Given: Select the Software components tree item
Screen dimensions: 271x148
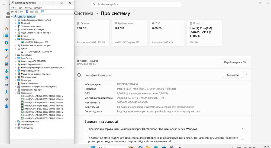Looking at the screenshot, I should click(x=31, y=26).
